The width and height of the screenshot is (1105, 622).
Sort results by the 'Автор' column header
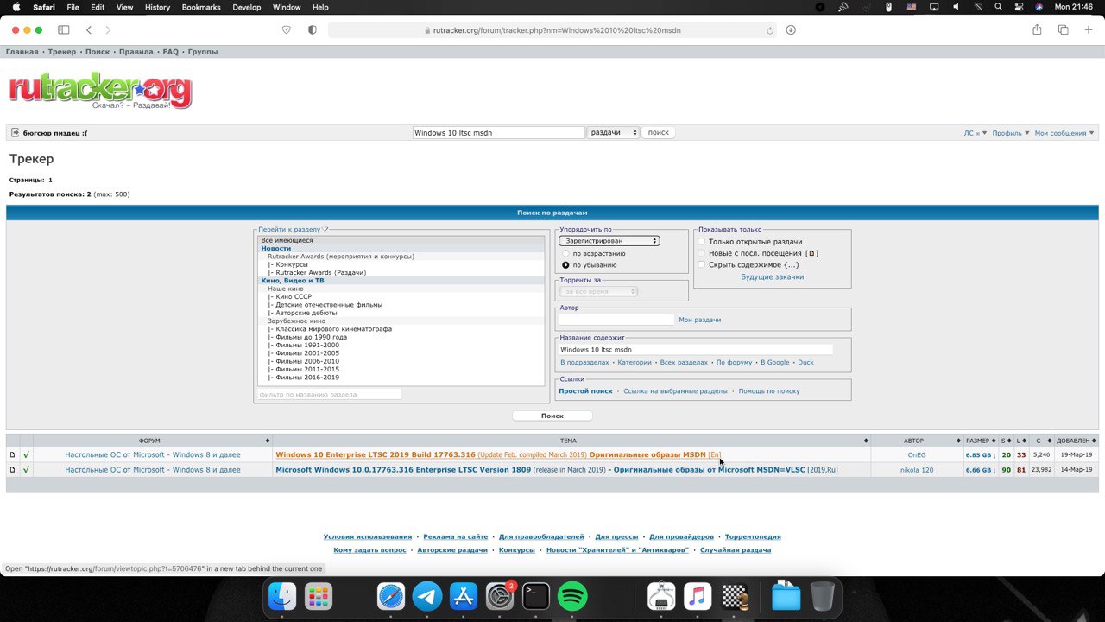tap(915, 441)
